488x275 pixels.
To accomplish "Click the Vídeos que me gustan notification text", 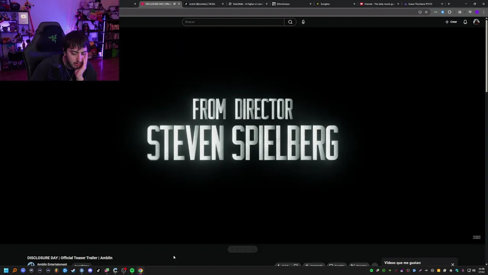I will pos(402,263).
